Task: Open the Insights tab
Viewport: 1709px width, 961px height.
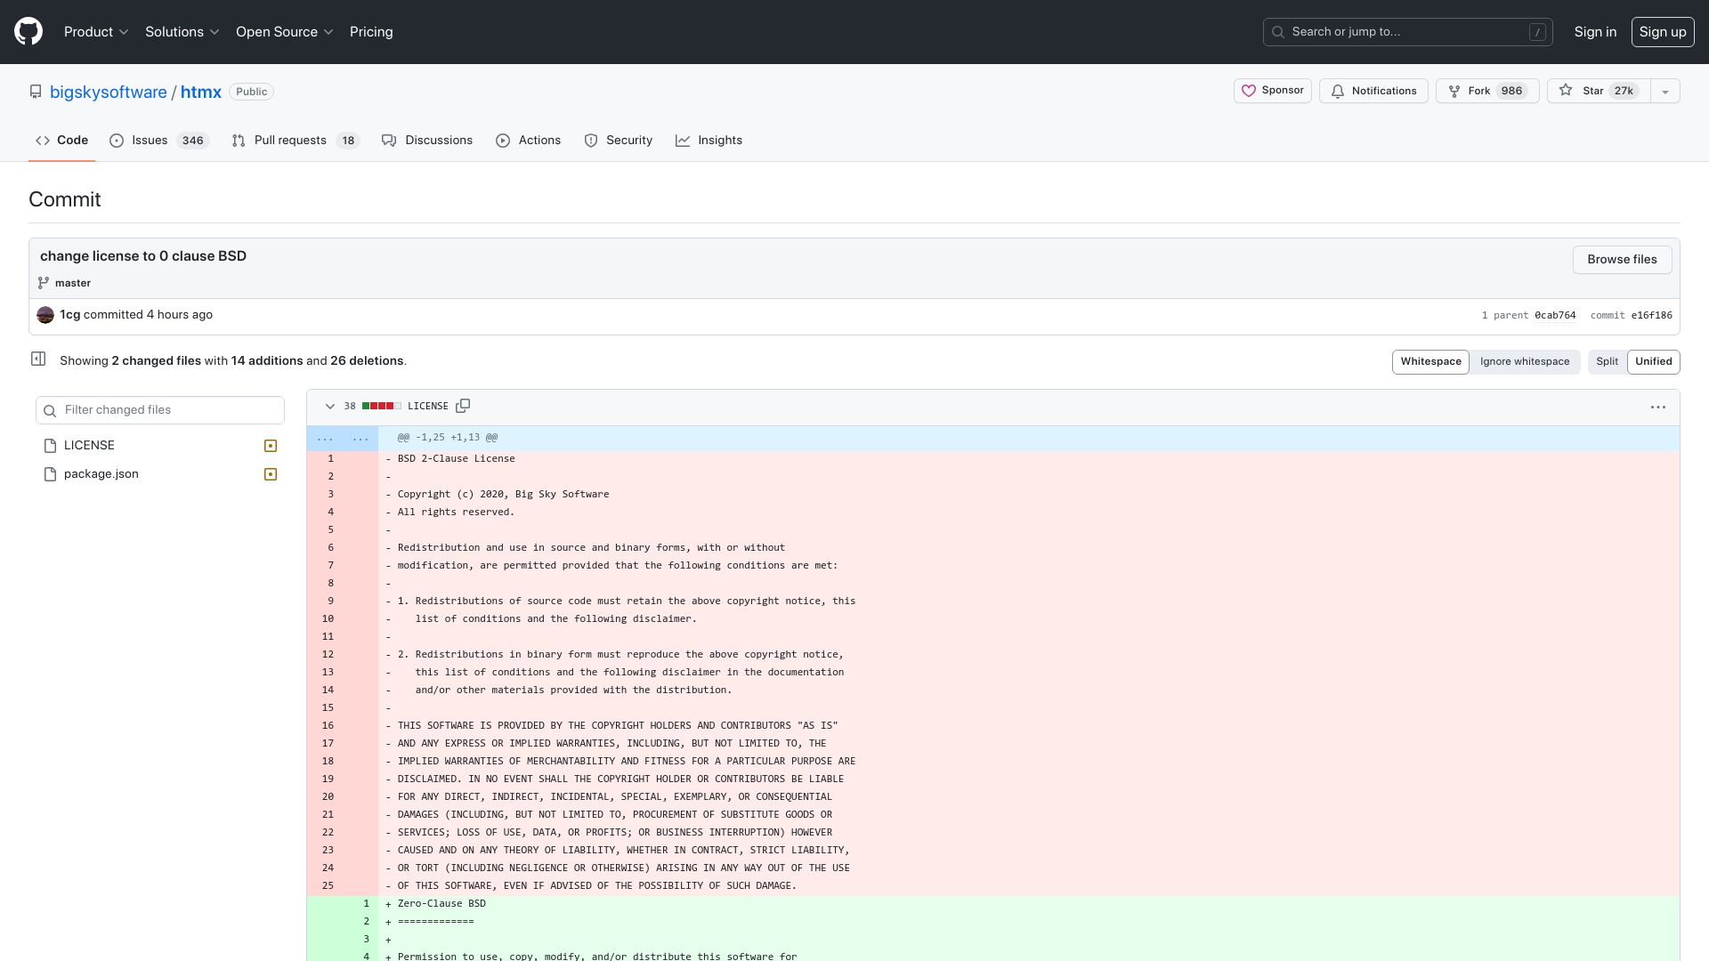Action: coord(709,141)
